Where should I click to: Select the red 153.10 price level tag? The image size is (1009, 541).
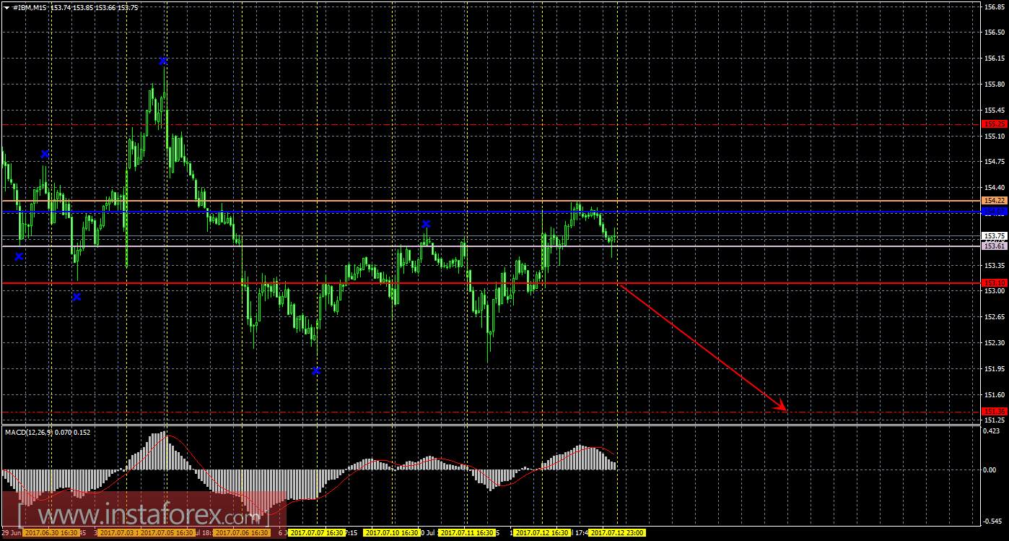(995, 282)
